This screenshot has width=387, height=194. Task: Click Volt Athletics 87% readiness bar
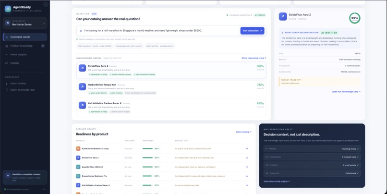click(147, 185)
